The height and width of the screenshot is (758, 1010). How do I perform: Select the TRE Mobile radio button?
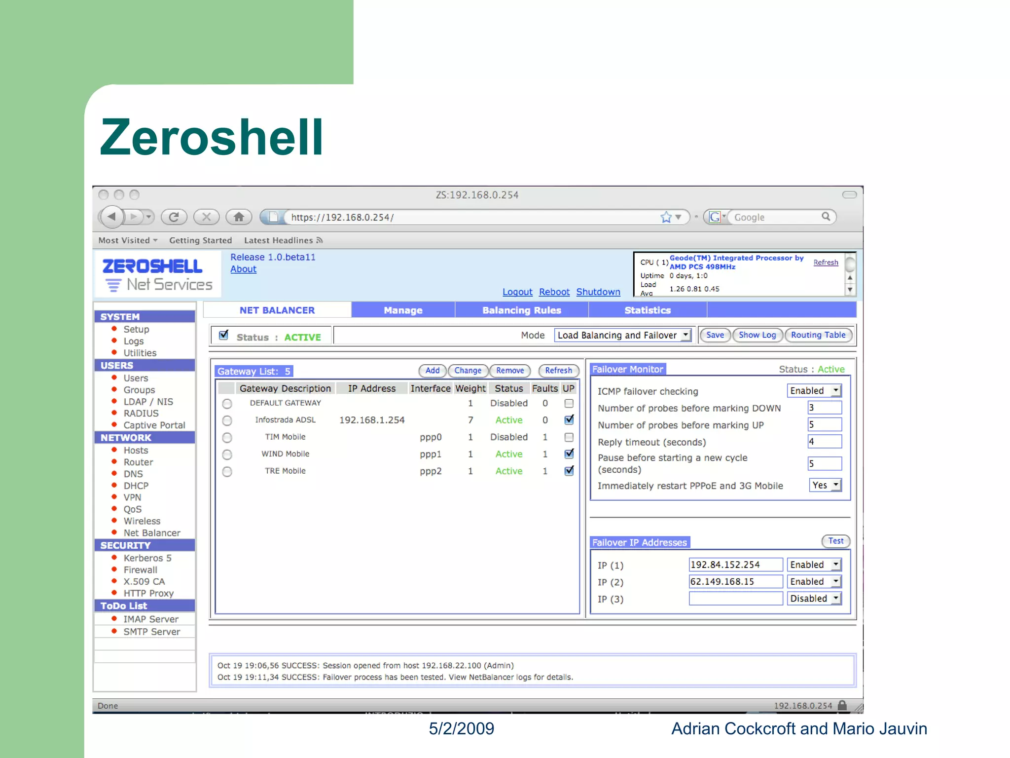coord(227,472)
